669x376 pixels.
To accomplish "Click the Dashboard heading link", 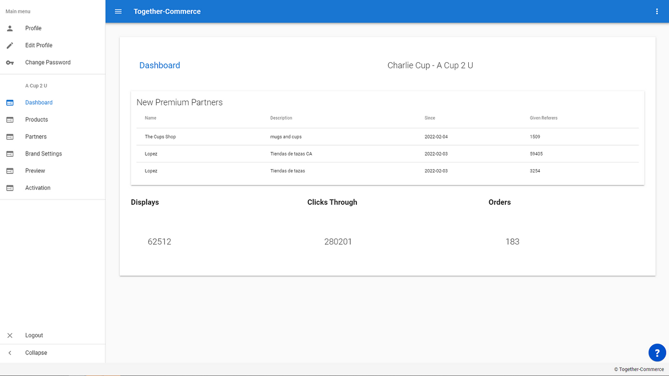I will (159, 65).
